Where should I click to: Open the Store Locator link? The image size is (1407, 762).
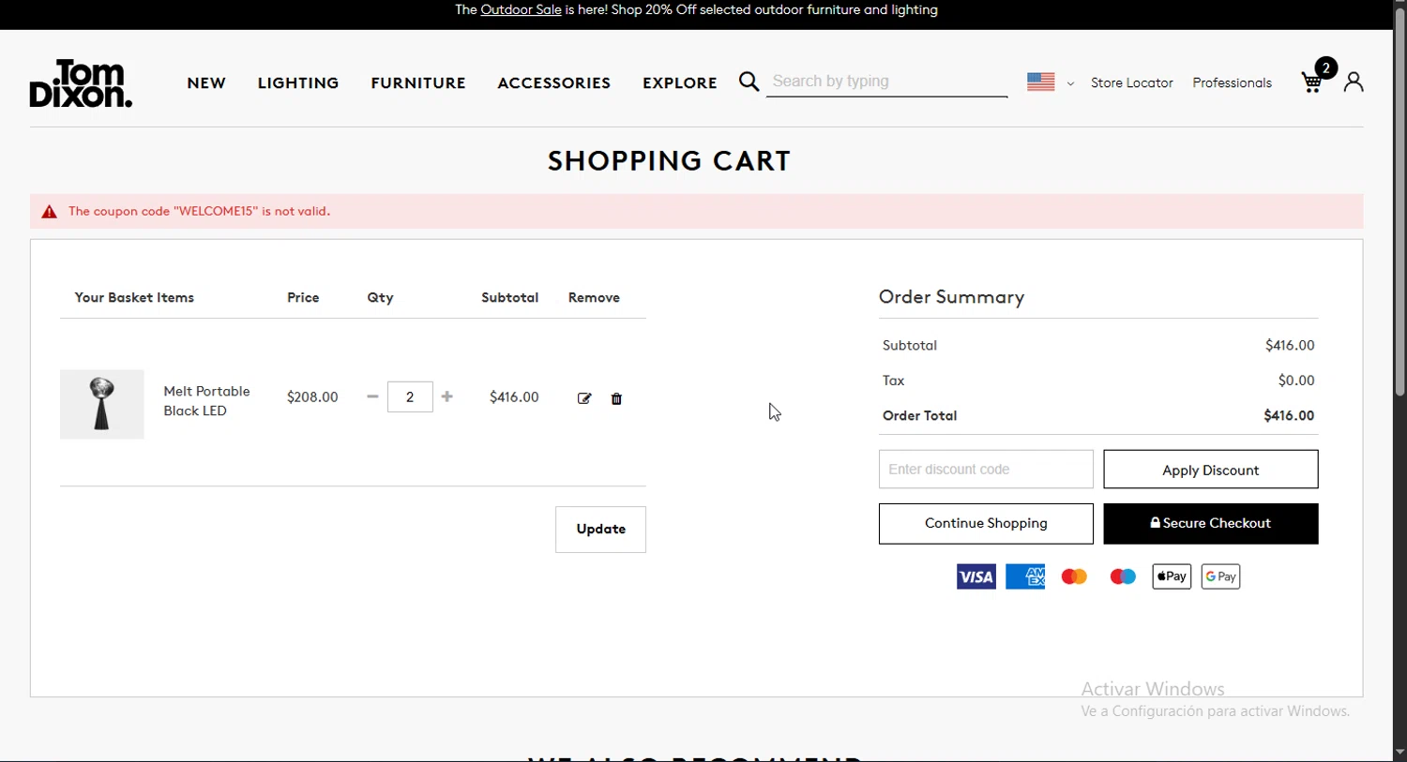(1132, 82)
